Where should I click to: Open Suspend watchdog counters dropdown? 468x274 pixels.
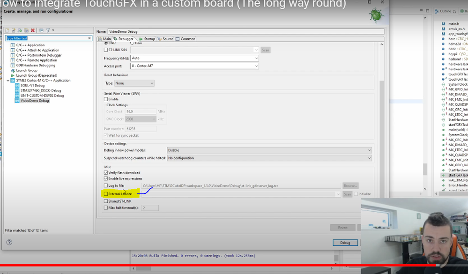(x=269, y=158)
